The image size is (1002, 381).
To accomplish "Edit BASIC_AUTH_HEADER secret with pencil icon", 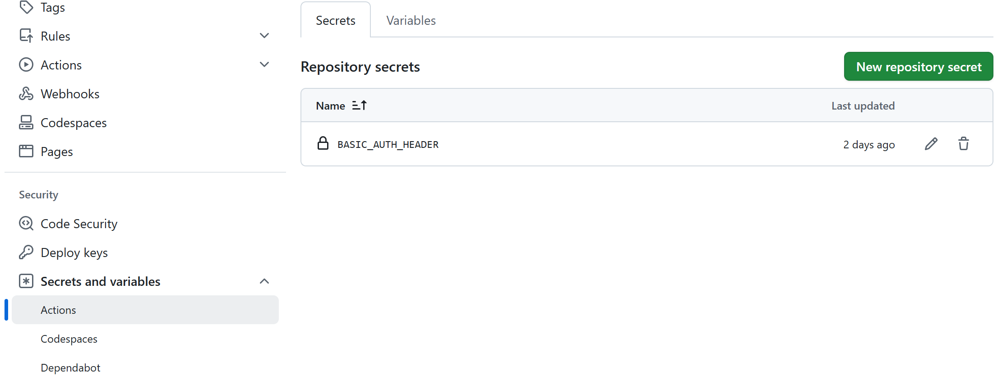I will point(931,144).
